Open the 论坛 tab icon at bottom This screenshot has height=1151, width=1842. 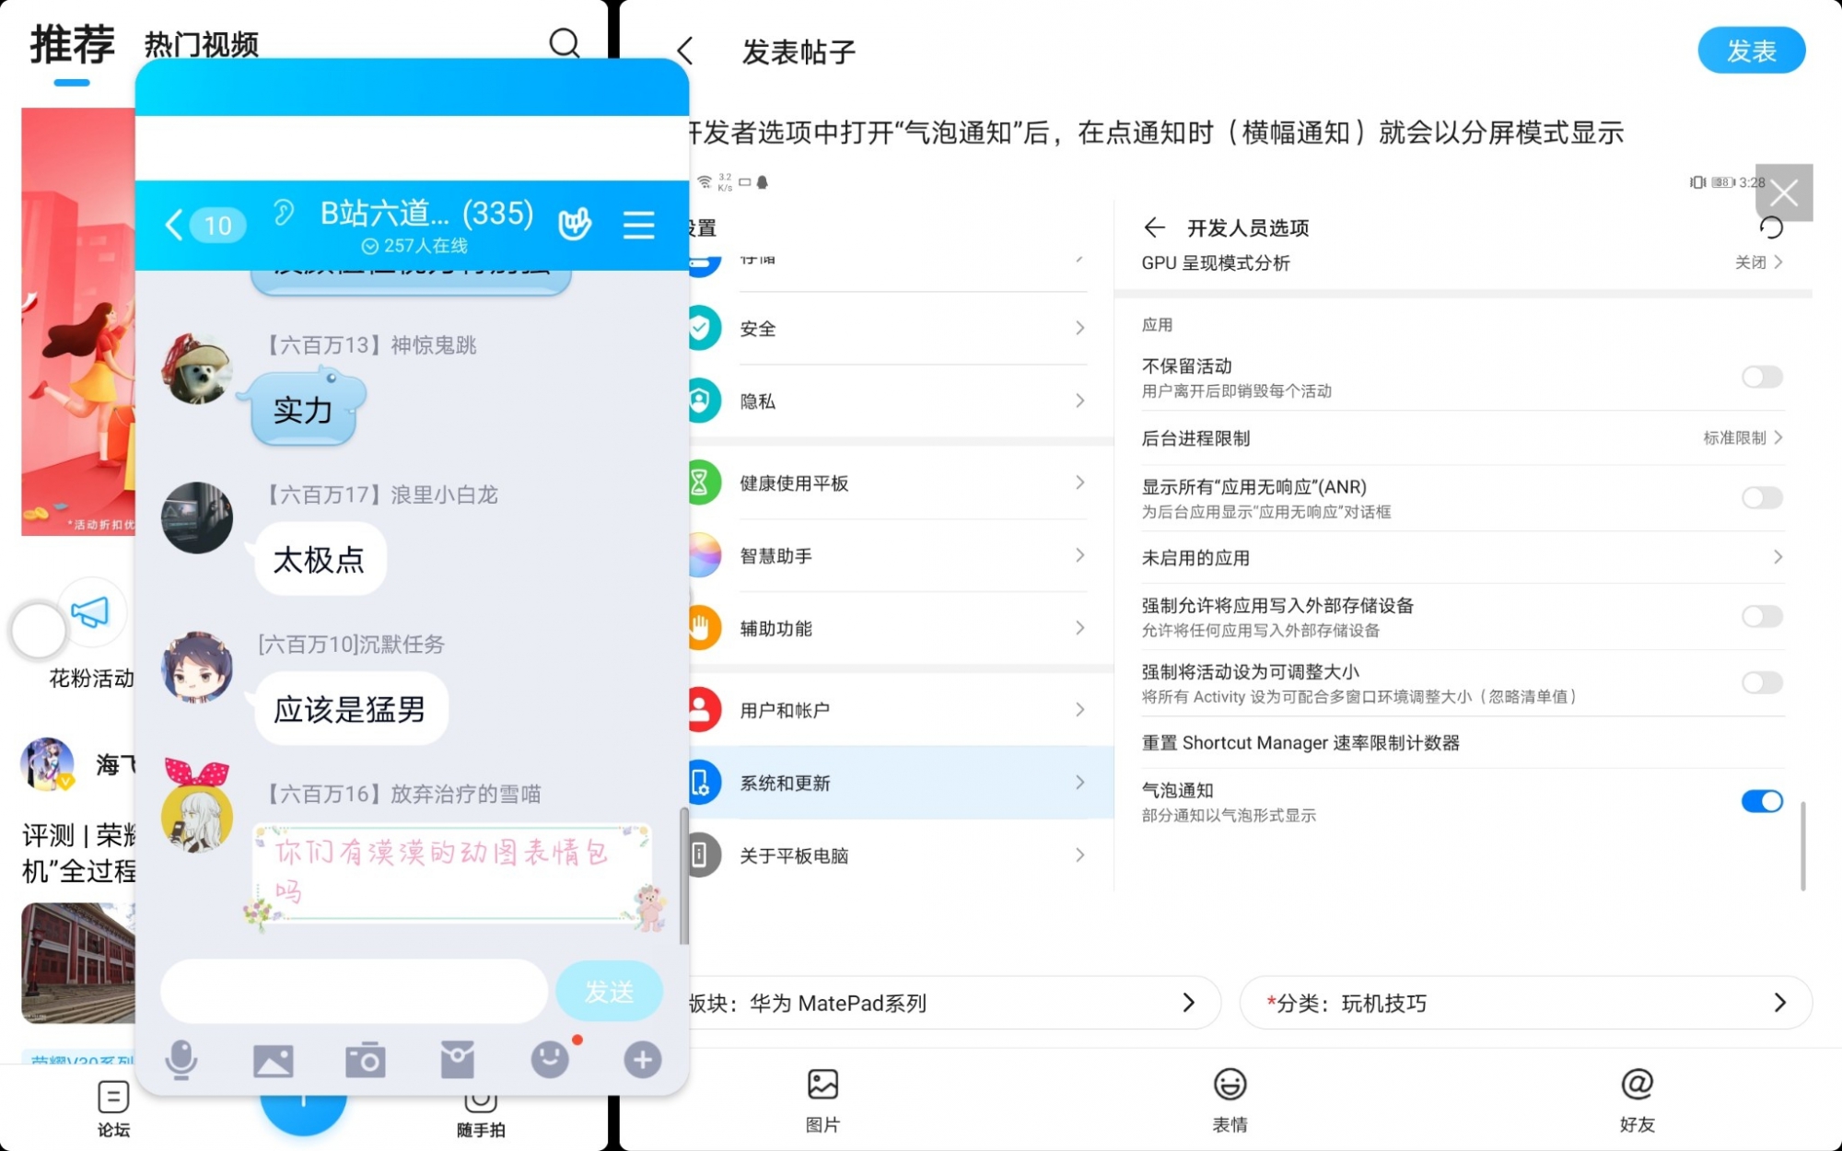click(113, 1110)
